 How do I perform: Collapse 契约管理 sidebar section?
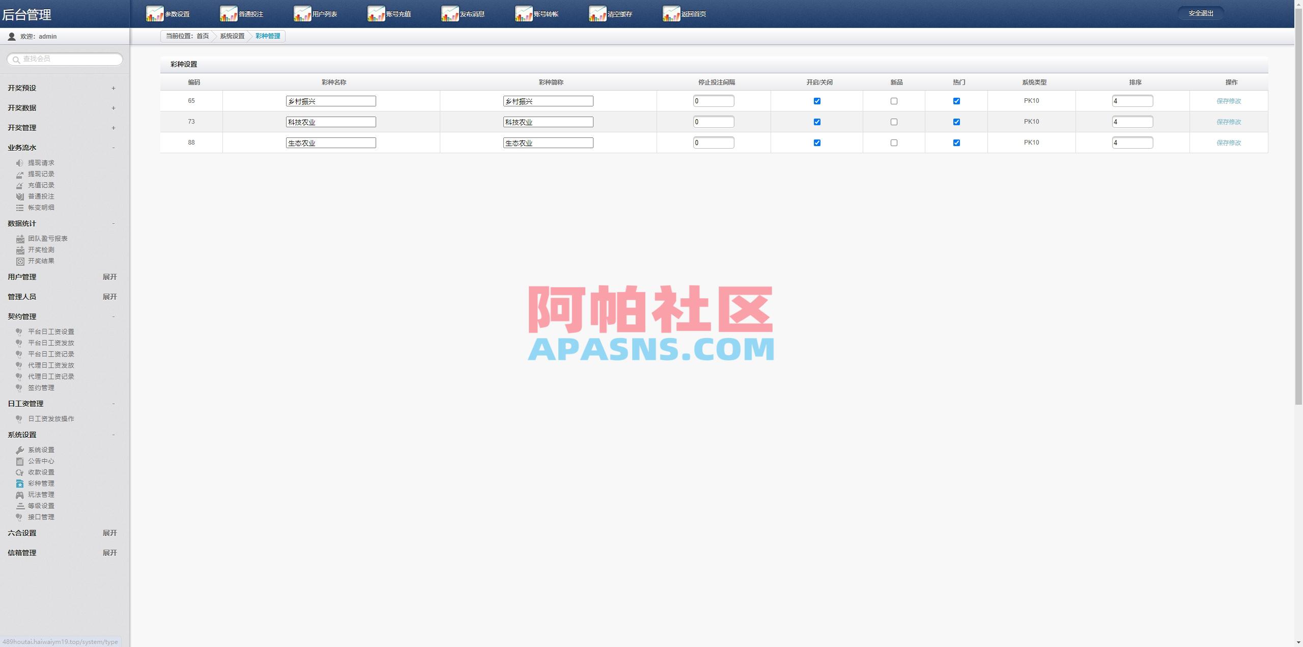[x=113, y=317]
